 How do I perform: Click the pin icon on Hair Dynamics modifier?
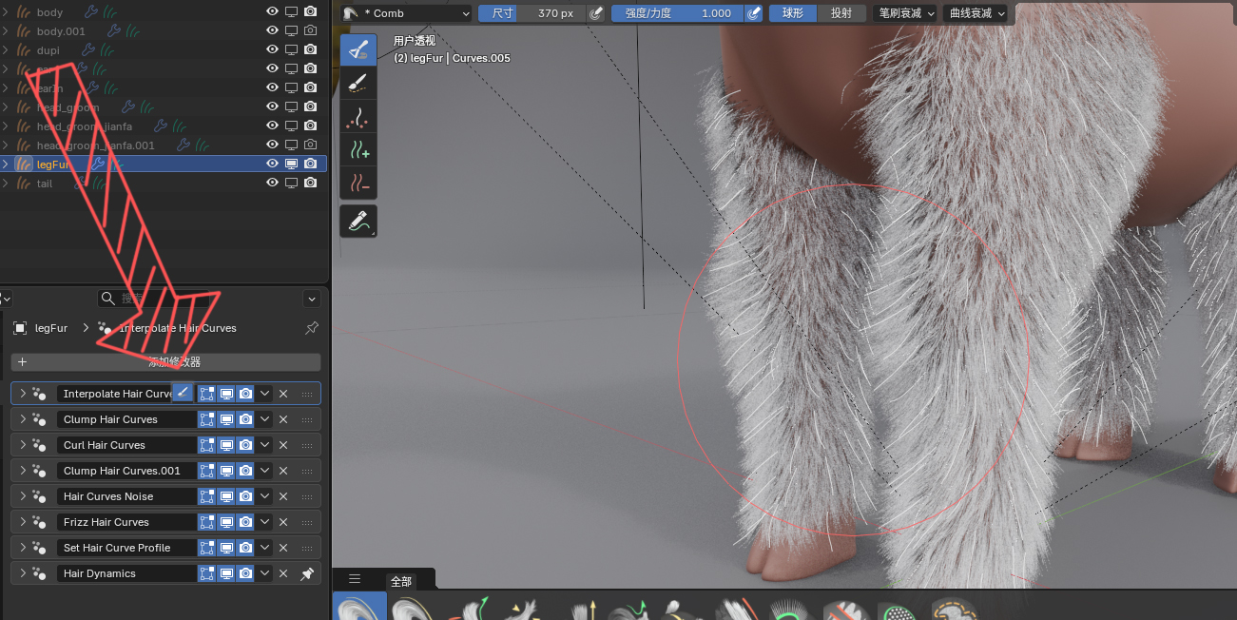pyautogui.click(x=307, y=573)
